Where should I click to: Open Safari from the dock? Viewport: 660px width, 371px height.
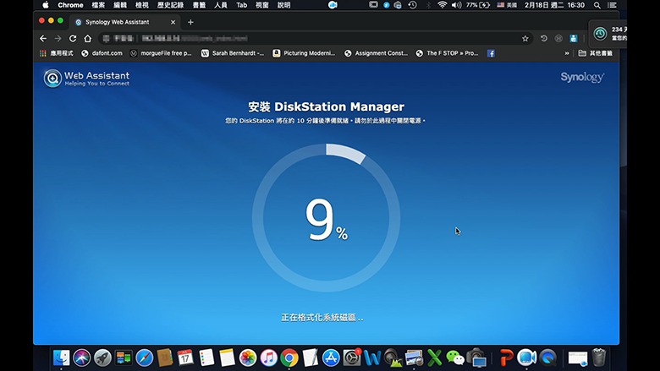point(144,357)
